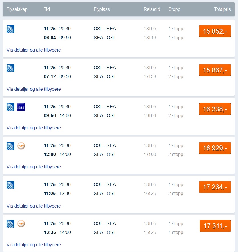Click United logo in 17 234 offer

pyautogui.click(x=10, y=185)
